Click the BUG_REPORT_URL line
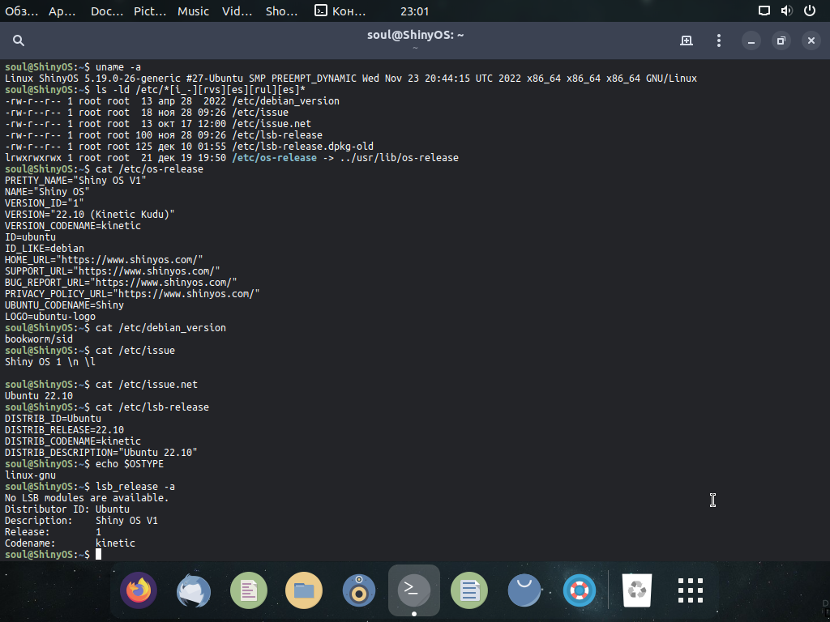Screen dimensions: 830x622 click(x=121, y=283)
